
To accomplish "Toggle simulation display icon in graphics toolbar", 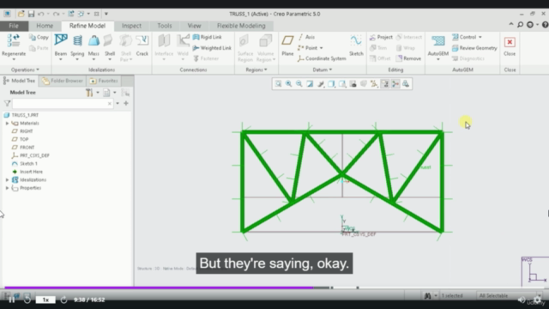I will pyautogui.click(x=406, y=84).
